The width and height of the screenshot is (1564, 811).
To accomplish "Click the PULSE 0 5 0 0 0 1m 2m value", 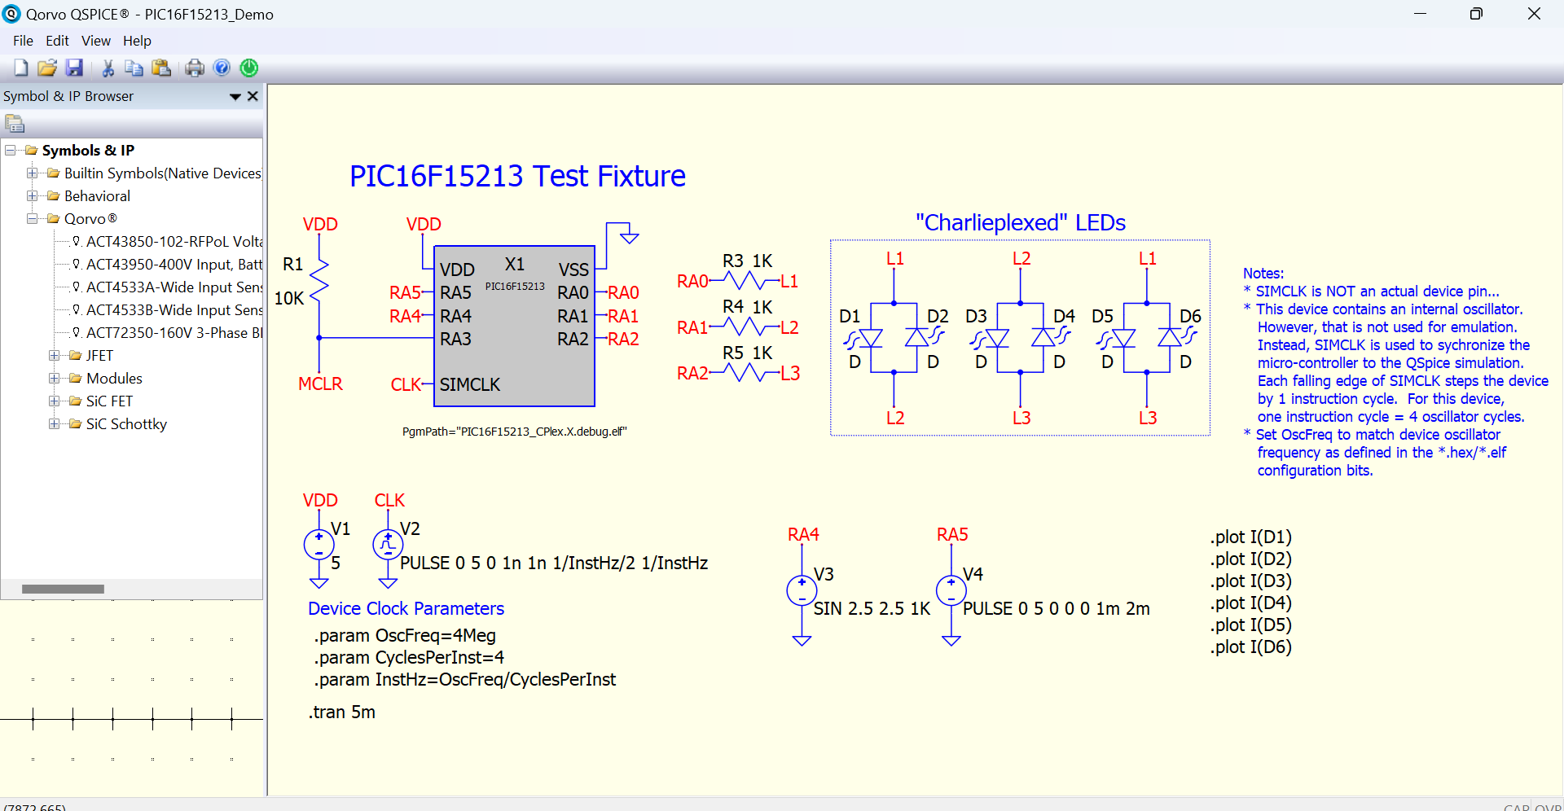I will (x=1057, y=608).
